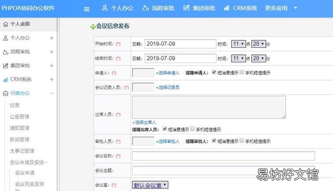Click the 开始时间 date field
Screen dimensions: 333x191
(181, 44)
